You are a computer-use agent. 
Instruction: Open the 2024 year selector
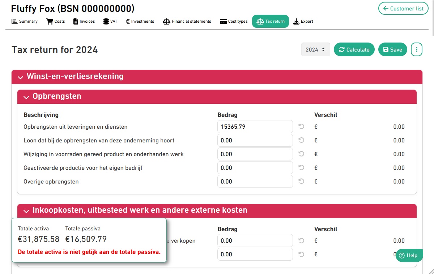[x=315, y=50]
